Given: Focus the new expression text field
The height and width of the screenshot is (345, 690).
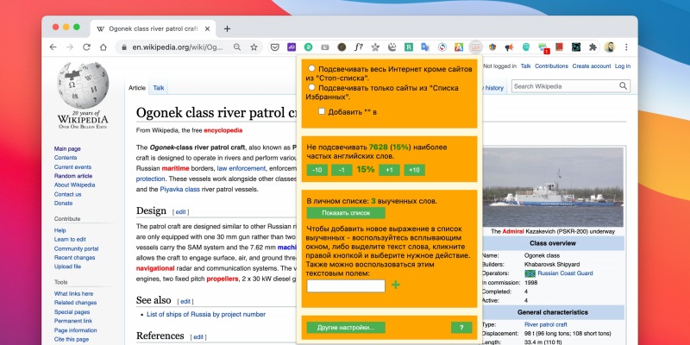Looking at the screenshot, I should tap(346, 286).
